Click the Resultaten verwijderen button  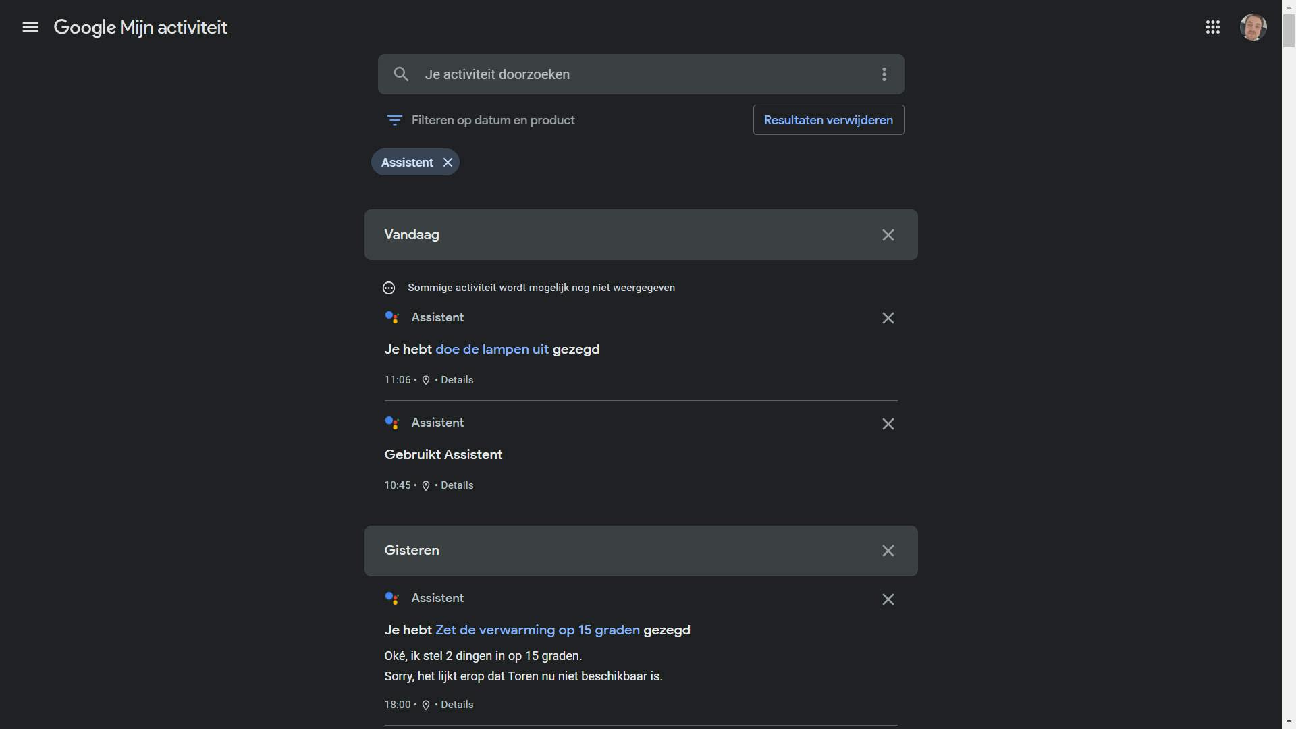click(x=828, y=120)
